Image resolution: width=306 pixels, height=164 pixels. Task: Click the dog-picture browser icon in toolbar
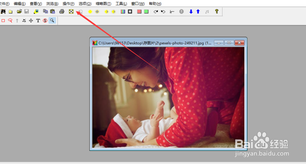click(x=3, y=12)
